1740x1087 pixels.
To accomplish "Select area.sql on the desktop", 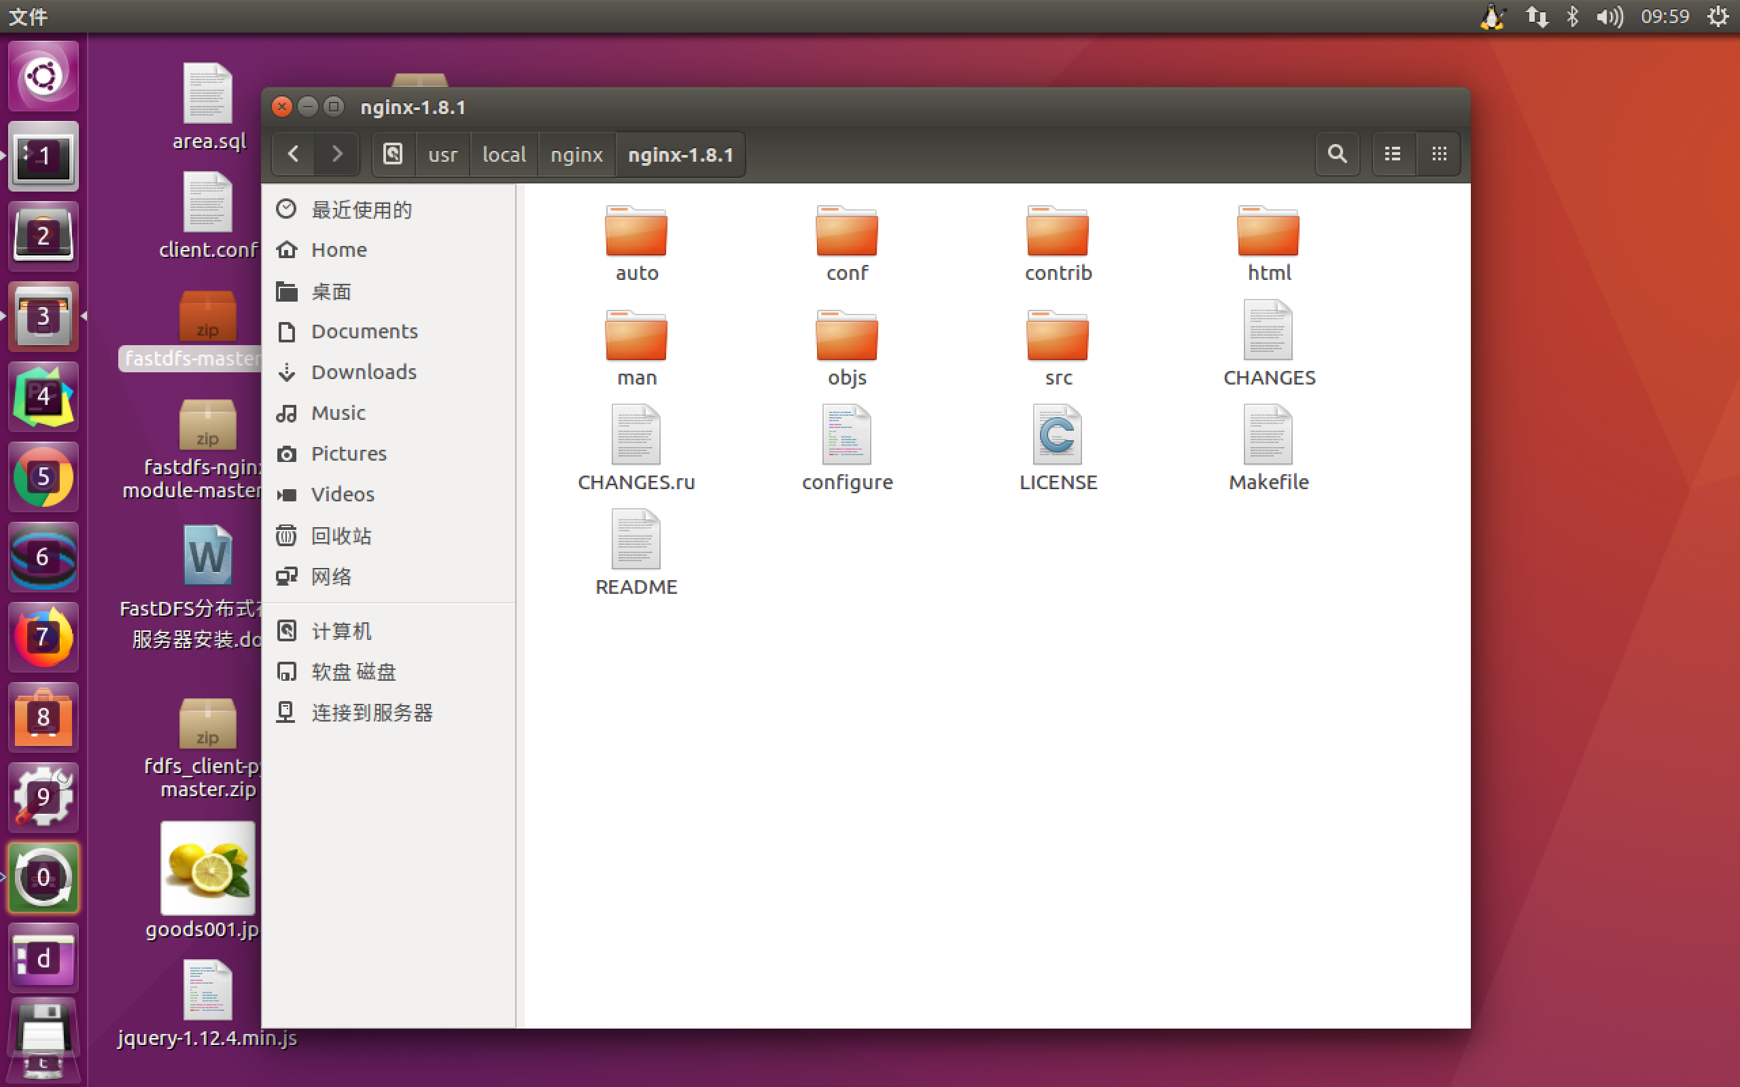I will [208, 107].
